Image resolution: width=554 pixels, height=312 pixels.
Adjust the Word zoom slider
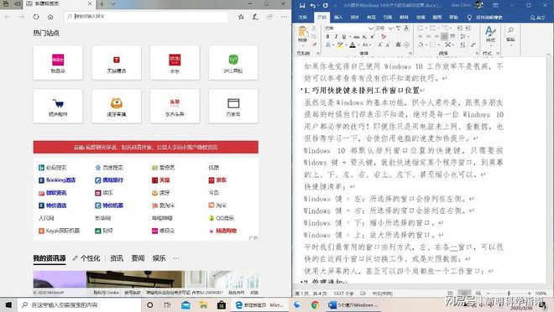point(509,294)
